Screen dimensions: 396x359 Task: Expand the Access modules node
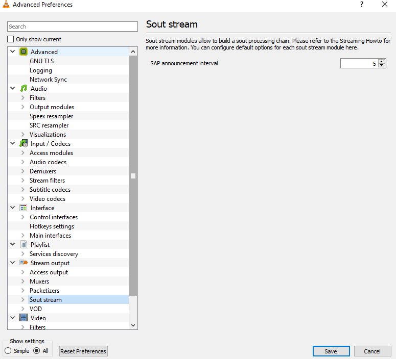tap(22, 153)
